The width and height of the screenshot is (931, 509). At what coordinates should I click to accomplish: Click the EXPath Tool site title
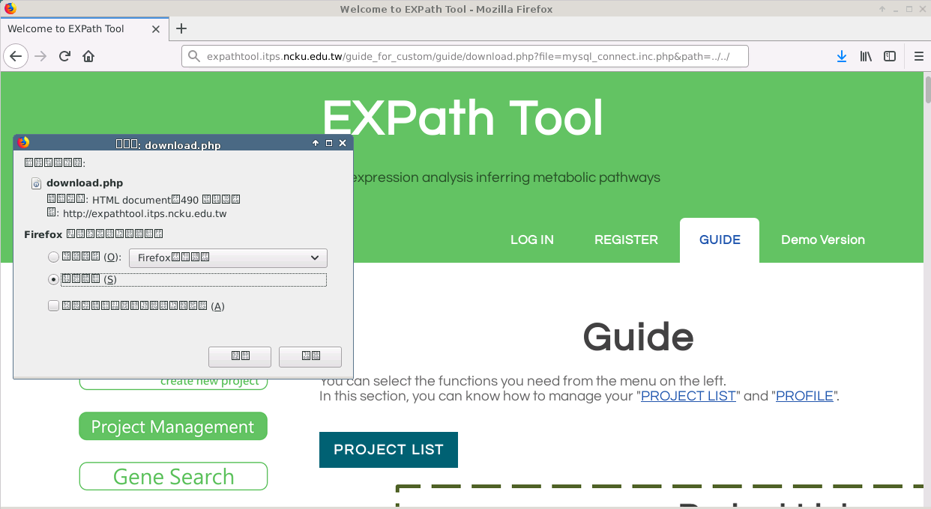(463, 118)
